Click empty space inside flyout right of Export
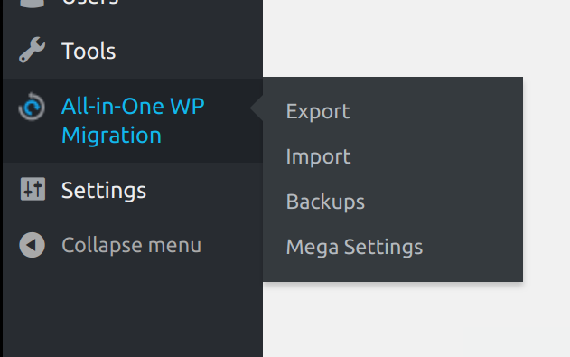The width and height of the screenshot is (570, 357). click(x=436, y=111)
